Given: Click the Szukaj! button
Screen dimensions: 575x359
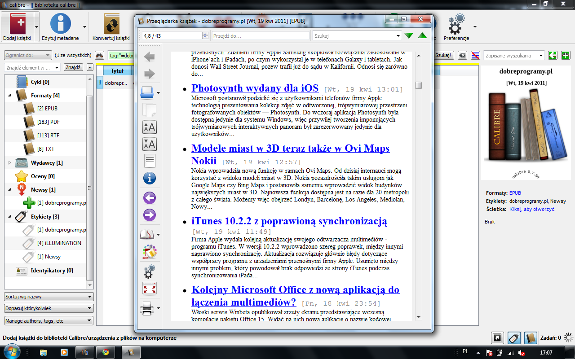Looking at the screenshot, I should click(x=444, y=55).
